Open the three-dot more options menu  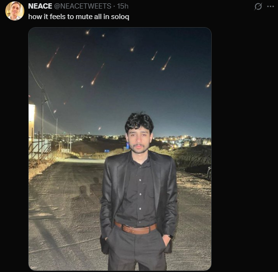[270, 6]
